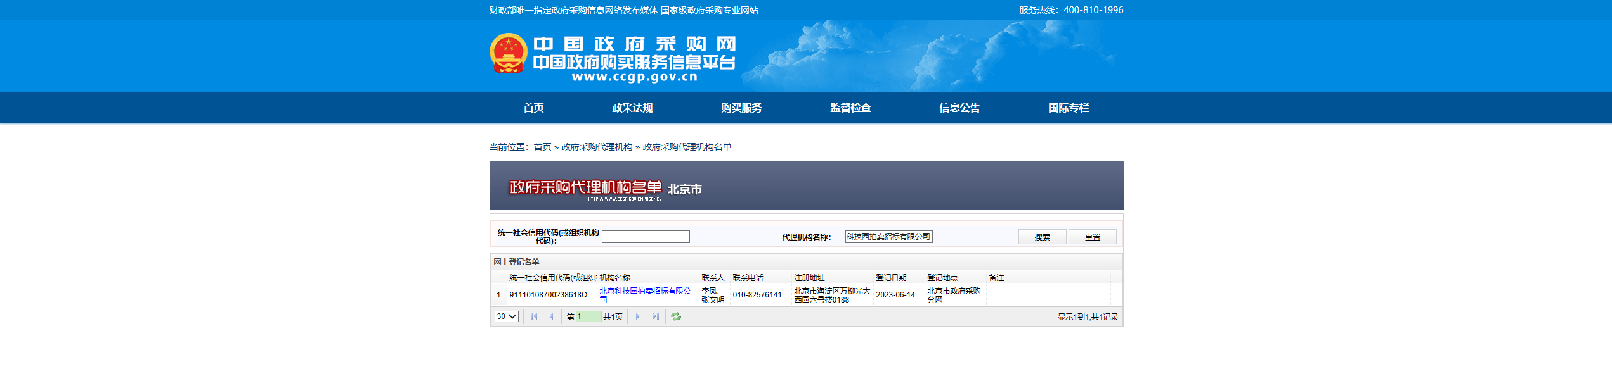1612x388 pixels.
Task: Select 购买服务 in the navigation bar
Action: coord(741,108)
